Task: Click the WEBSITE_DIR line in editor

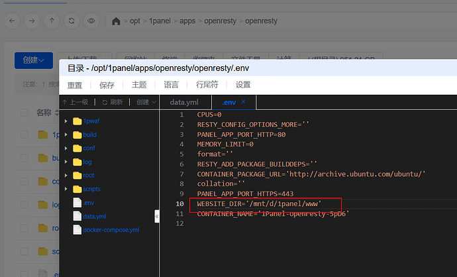Action: tap(259, 204)
